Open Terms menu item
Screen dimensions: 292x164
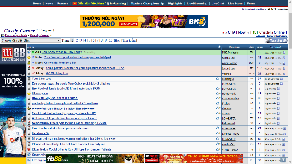pos(251,3)
